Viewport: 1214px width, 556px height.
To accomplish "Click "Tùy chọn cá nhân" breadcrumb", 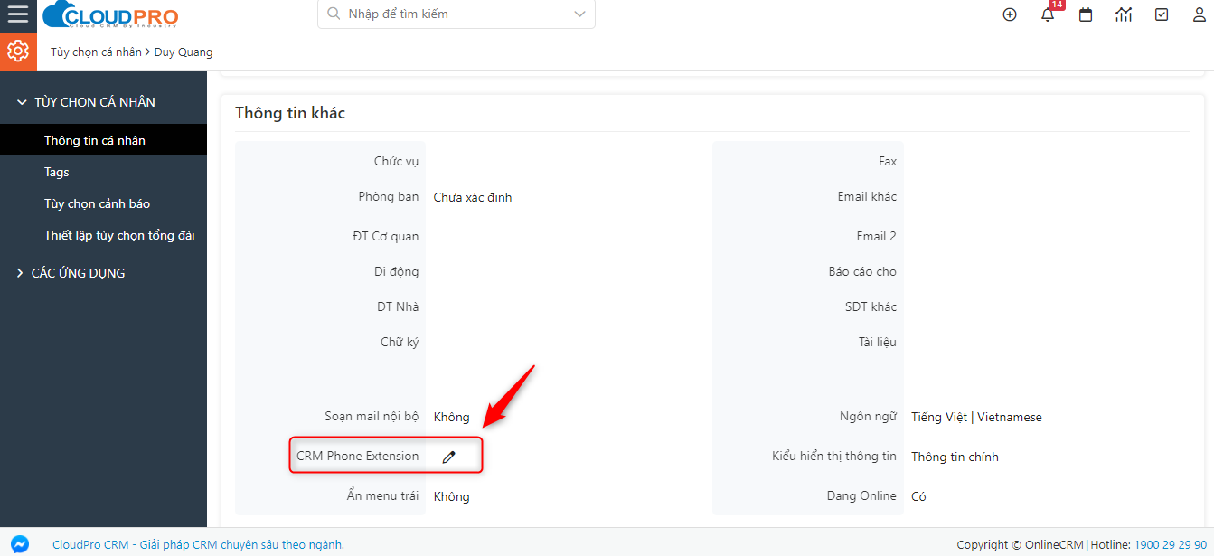I will 96,52.
